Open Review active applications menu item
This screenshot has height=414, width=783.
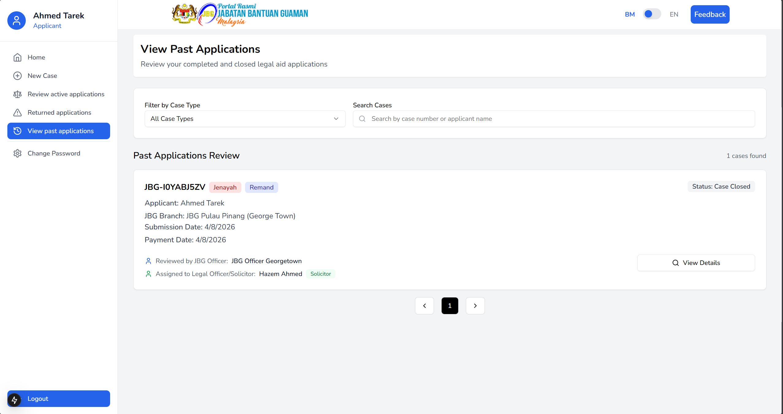66,94
